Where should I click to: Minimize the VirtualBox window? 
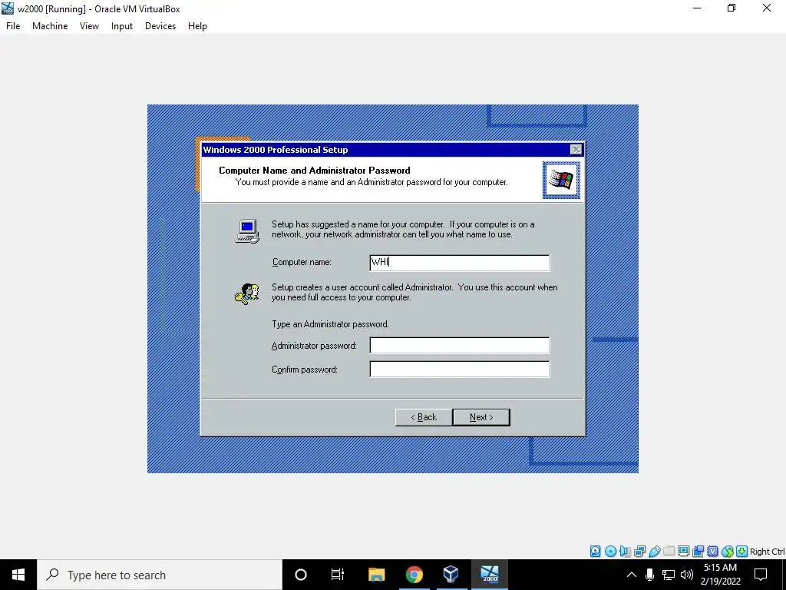click(x=697, y=8)
